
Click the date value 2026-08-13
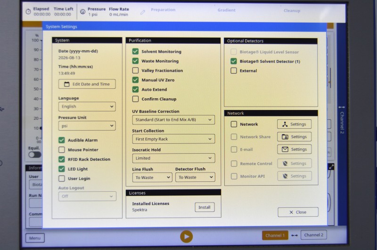coord(69,58)
